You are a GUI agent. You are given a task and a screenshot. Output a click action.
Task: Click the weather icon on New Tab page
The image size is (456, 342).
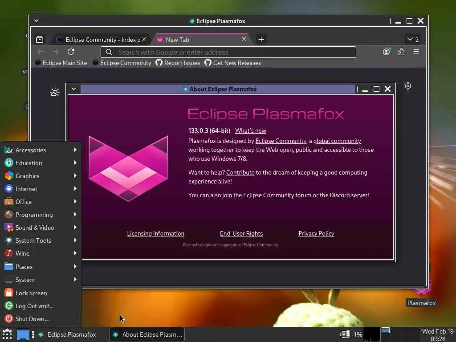pyautogui.click(x=55, y=92)
